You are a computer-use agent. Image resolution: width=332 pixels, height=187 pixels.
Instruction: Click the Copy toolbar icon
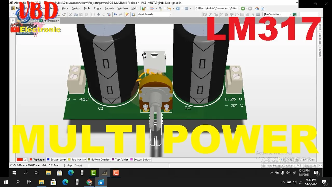pyautogui.click(x=76, y=14)
